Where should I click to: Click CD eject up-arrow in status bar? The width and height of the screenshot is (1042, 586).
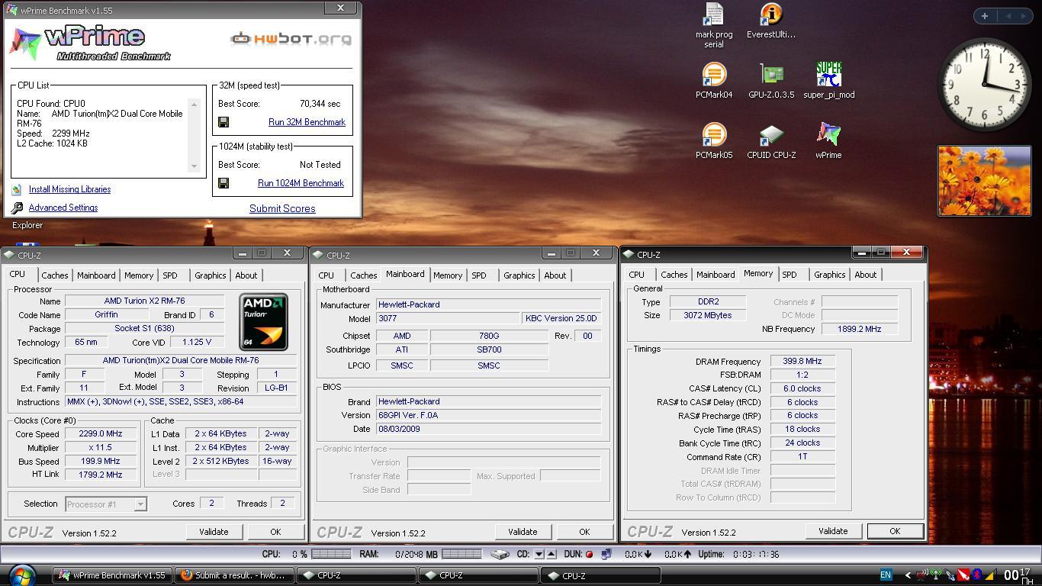[x=552, y=554]
